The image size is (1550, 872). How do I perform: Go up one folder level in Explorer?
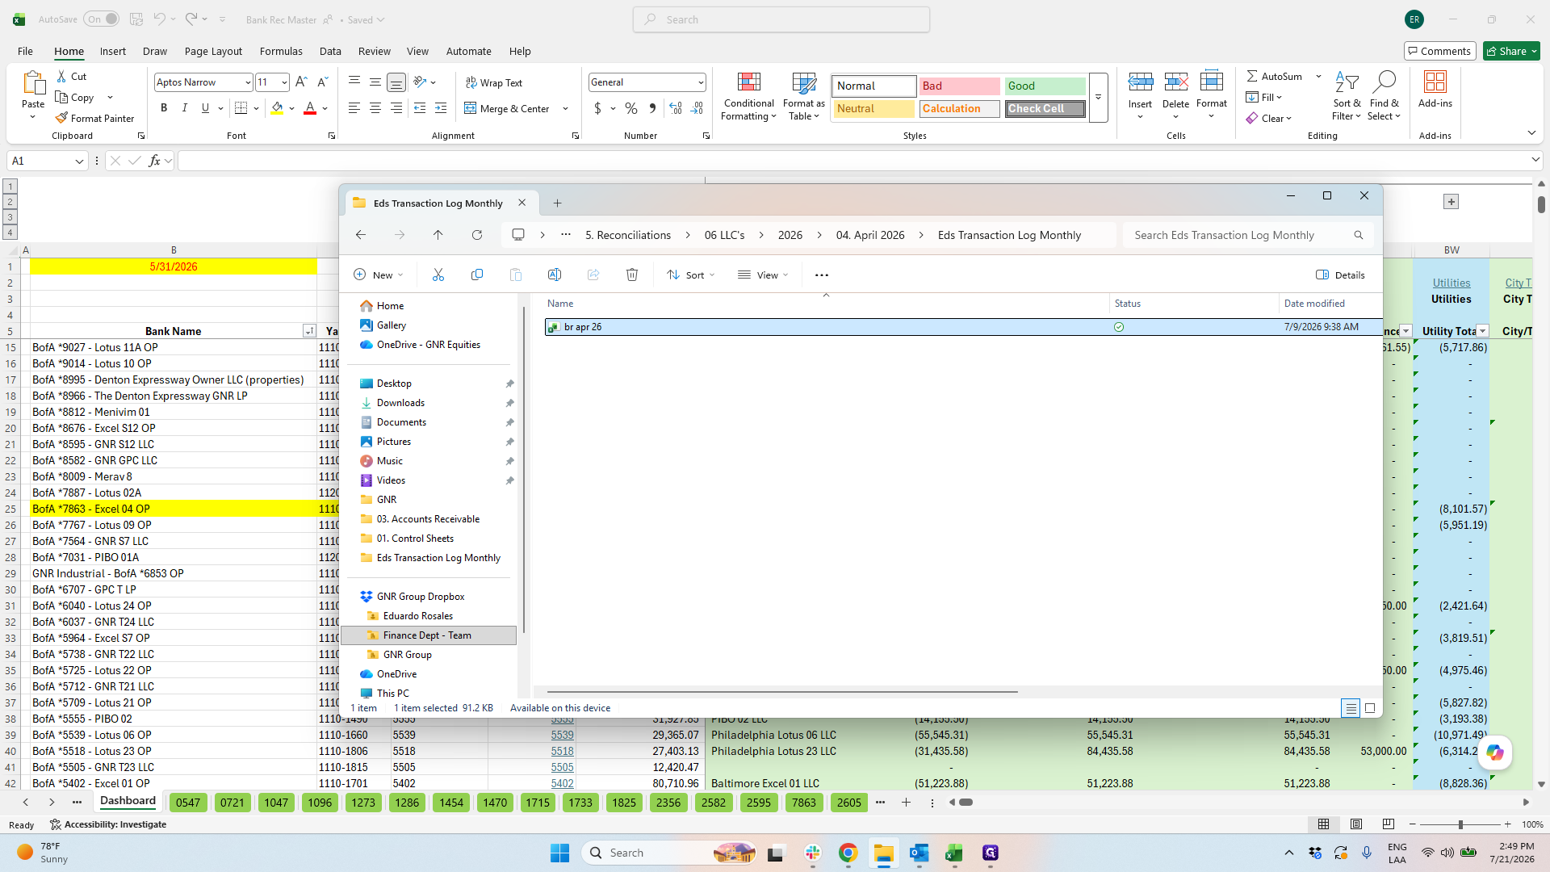(x=438, y=235)
